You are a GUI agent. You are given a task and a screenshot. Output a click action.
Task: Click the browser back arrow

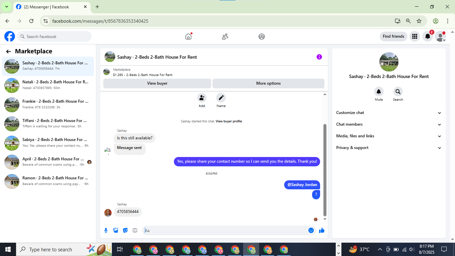(x=7, y=21)
